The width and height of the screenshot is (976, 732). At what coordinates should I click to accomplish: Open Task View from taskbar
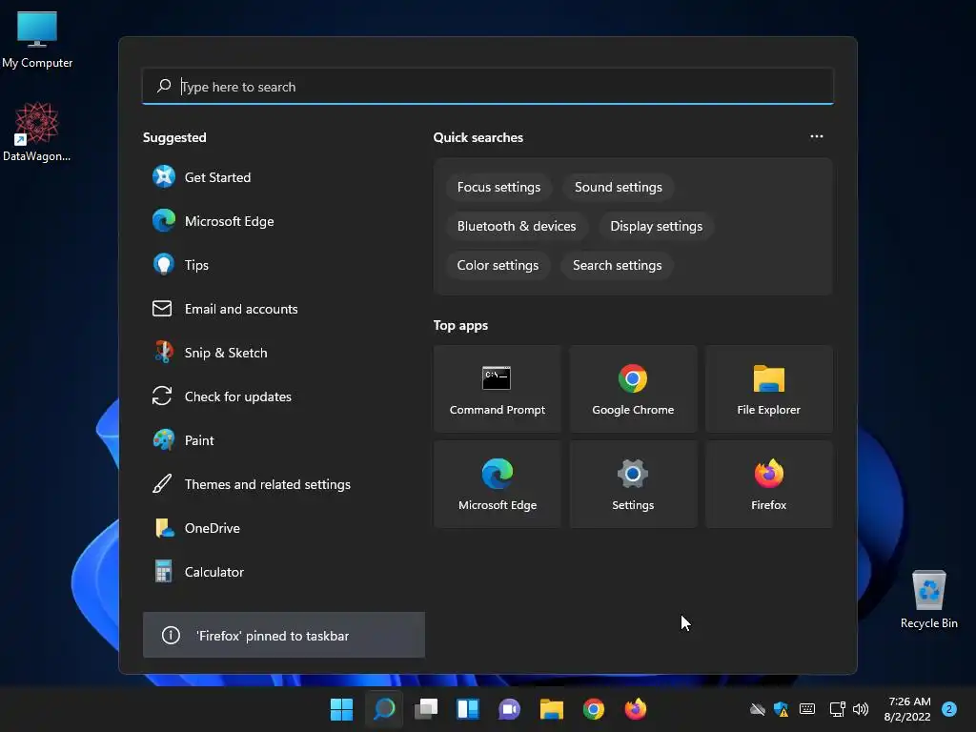[x=426, y=709]
